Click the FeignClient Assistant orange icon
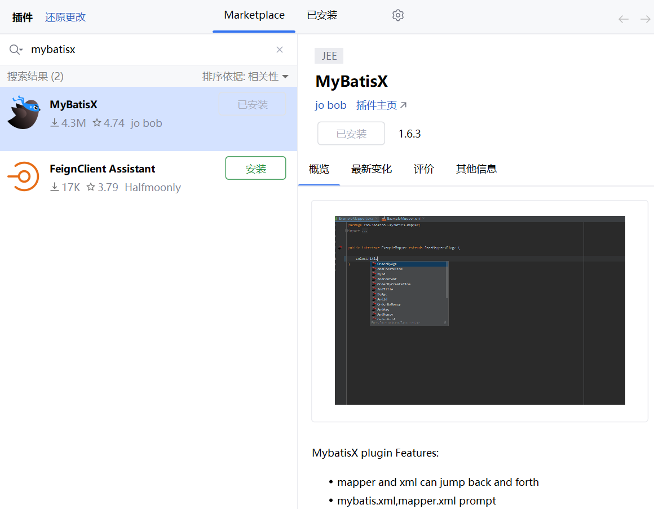654x509 pixels. pyautogui.click(x=24, y=176)
